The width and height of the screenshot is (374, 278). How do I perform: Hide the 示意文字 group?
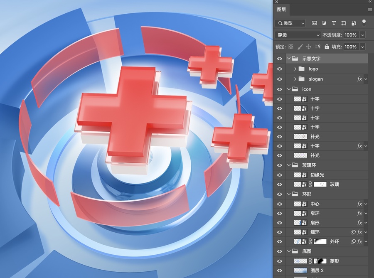pyautogui.click(x=280, y=59)
